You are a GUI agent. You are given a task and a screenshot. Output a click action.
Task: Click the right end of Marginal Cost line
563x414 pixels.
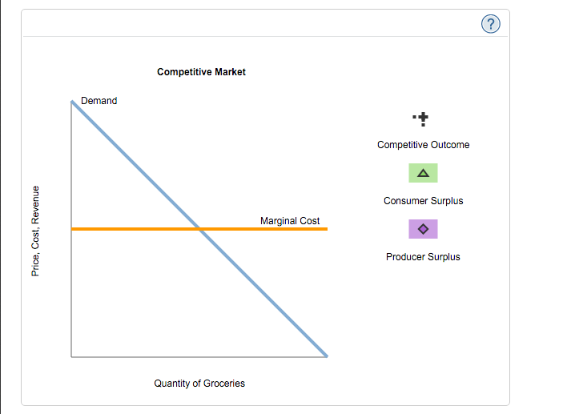pos(326,229)
